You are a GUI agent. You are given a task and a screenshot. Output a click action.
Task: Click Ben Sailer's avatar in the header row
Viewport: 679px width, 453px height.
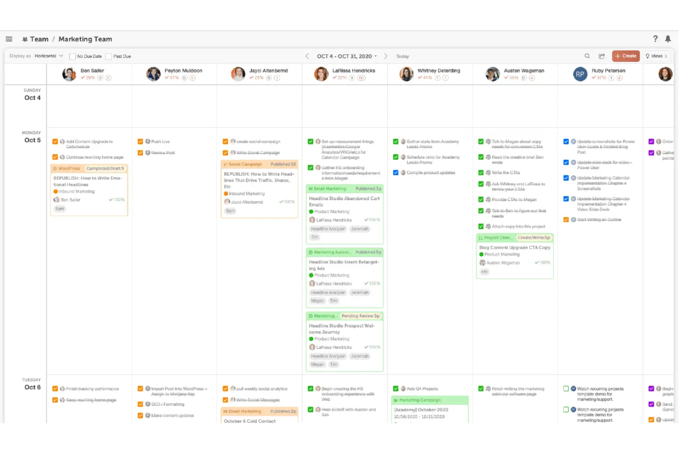click(69, 74)
